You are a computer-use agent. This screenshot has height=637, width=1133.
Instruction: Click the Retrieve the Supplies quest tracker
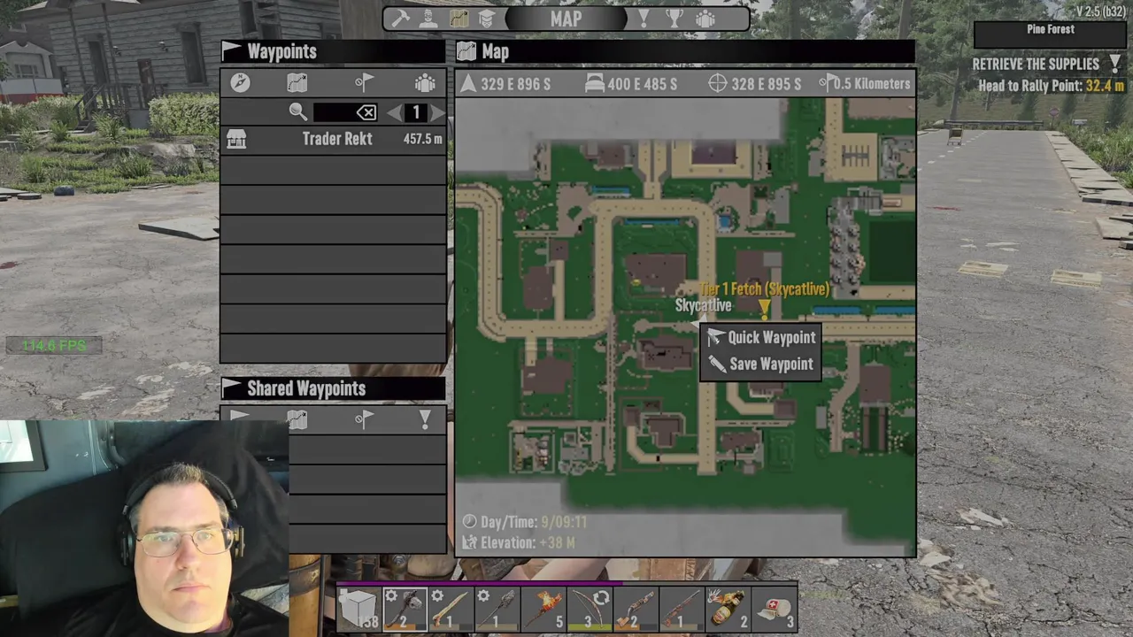[x=1047, y=64]
